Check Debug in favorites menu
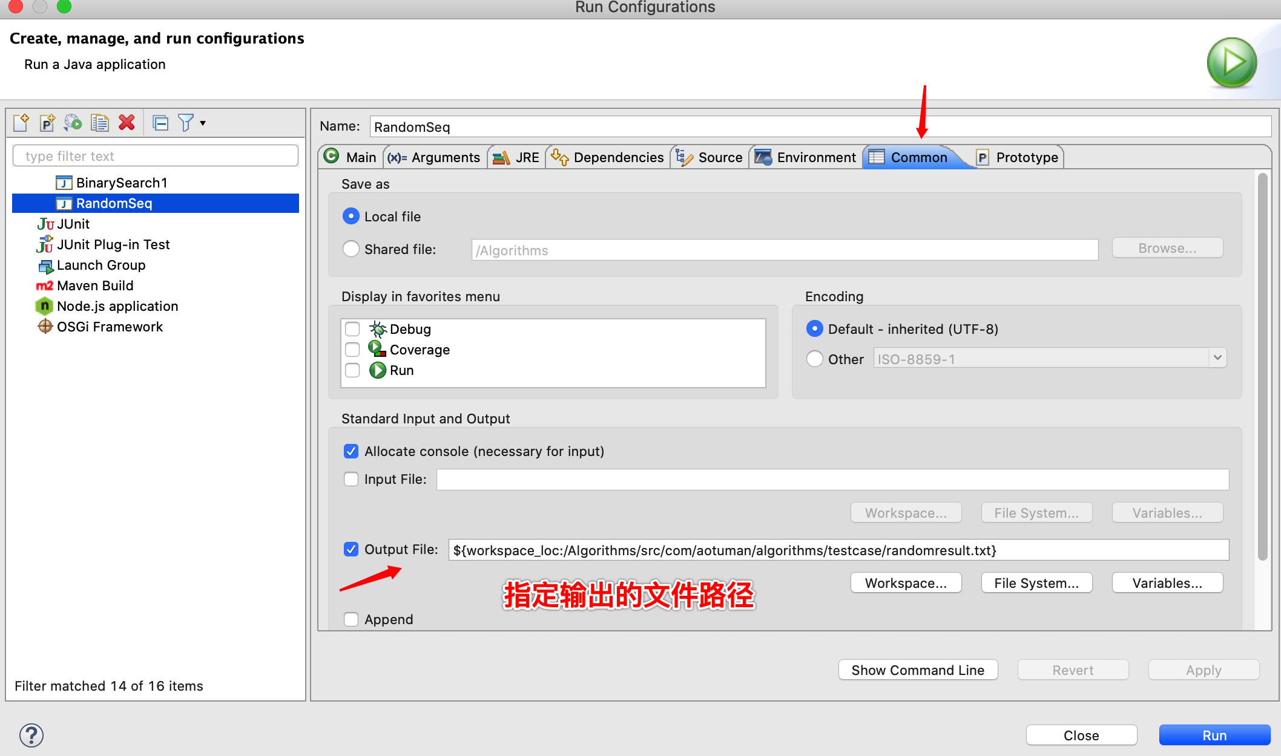 click(352, 329)
